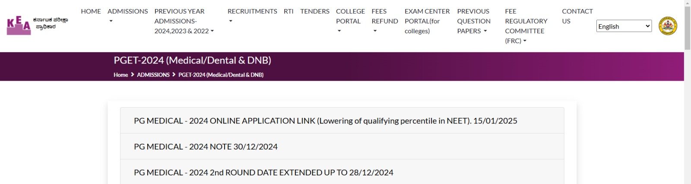Expand the ADMISSIONS menu

[x=127, y=16]
